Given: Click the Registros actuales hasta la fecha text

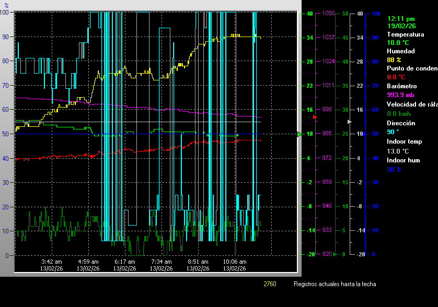Looking at the screenshot, I should [x=335, y=284].
